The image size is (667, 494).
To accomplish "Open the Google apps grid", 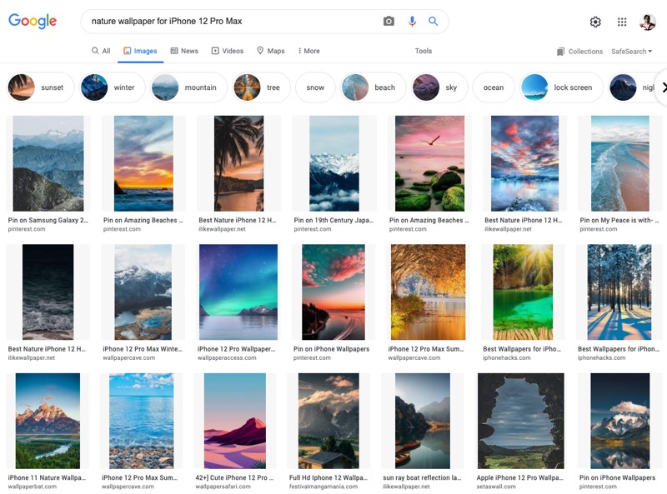I will (621, 22).
